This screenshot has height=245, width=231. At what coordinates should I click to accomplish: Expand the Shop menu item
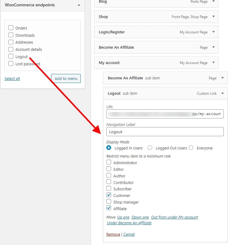click(x=214, y=17)
